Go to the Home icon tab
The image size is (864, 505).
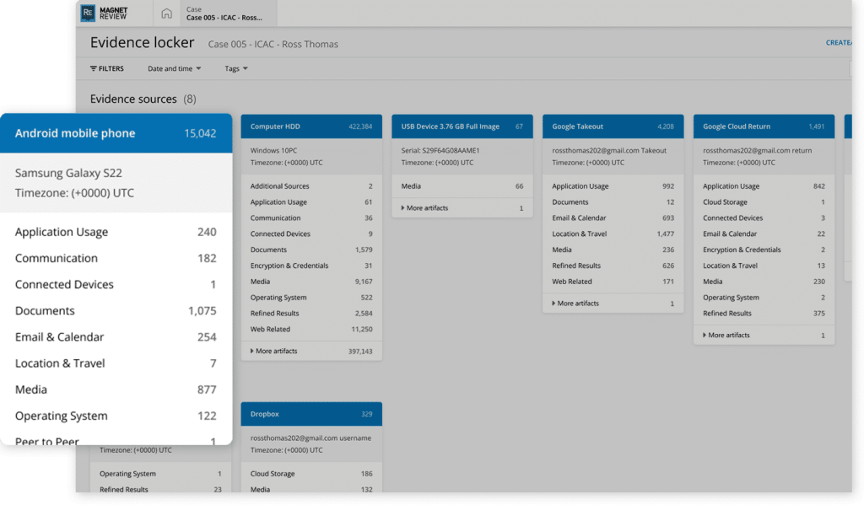(x=166, y=13)
